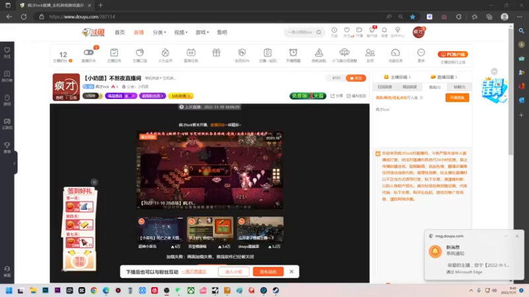Click the Douyu search magnifier

[x=319, y=32]
